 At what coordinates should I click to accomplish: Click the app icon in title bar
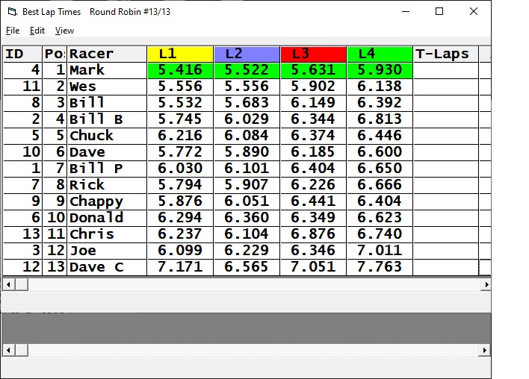pyautogui.click(x=10, y=12)
